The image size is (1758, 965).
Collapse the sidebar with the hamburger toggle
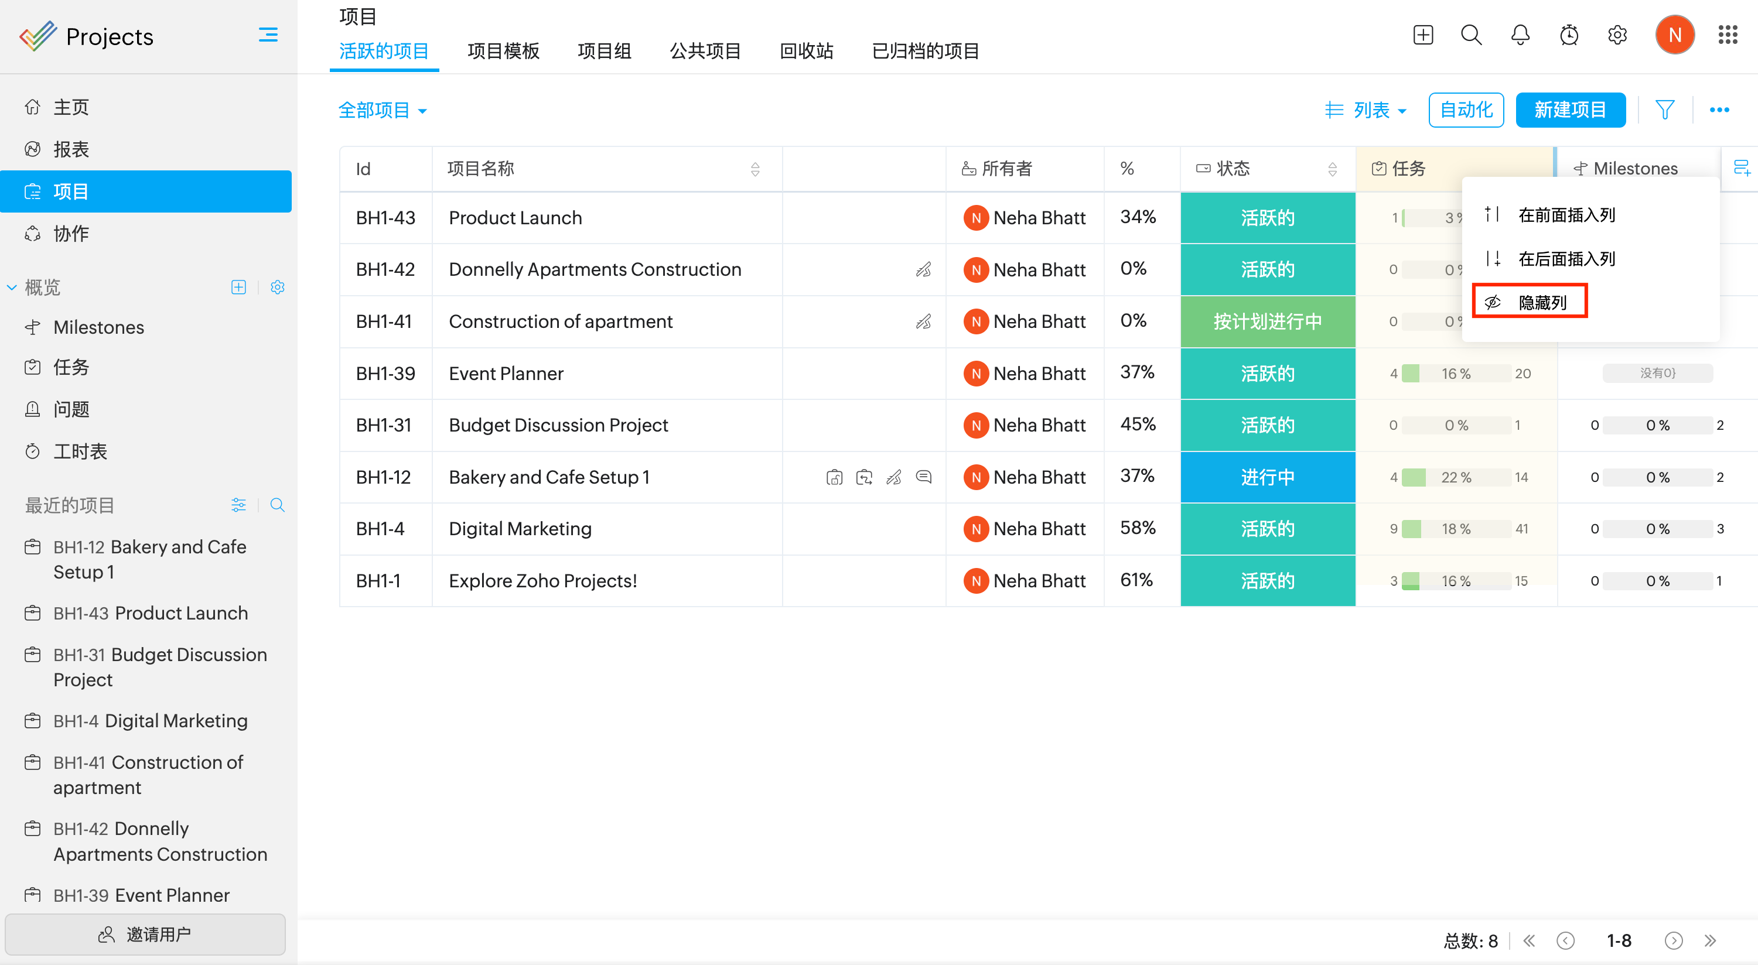coord(268,35)
